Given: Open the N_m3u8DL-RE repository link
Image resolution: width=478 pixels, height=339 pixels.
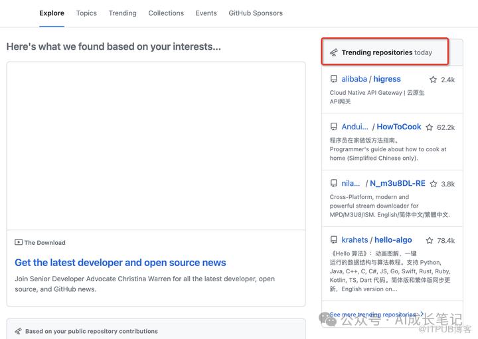Looking at the screenshot, I should (x=397, y=183).
